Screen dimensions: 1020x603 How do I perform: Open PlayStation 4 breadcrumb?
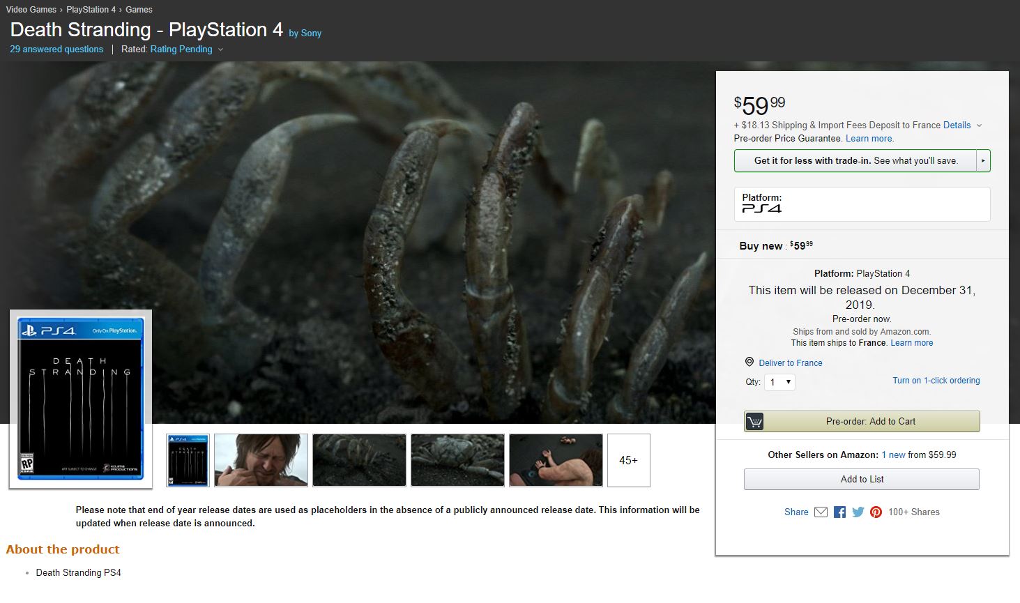(91, 10)
